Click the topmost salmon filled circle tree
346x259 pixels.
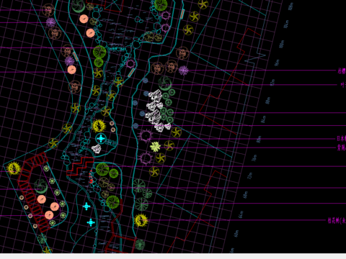coord(84,19)
